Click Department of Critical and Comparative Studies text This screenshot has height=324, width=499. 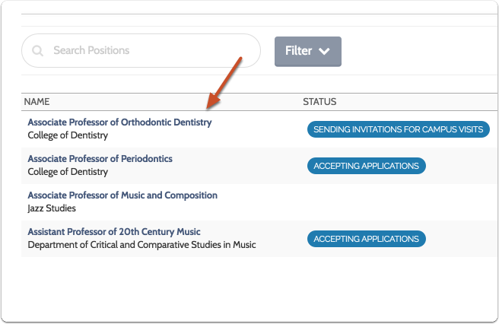click(x=141, y=245)
